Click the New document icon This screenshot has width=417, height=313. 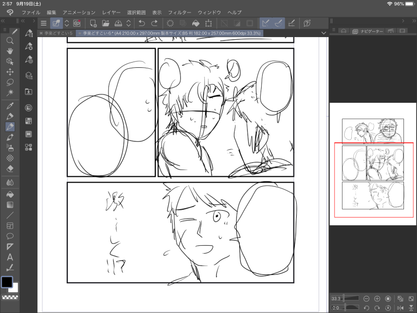tap(93, 23)
